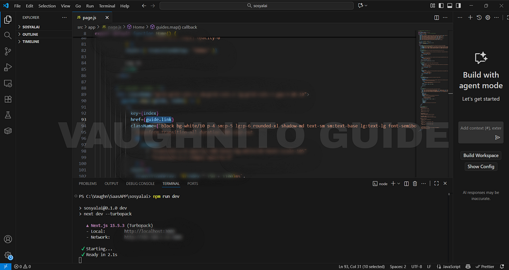Toggle bottom Panel visibility
This screenshot has height=270, width=509.
[449, 6]
